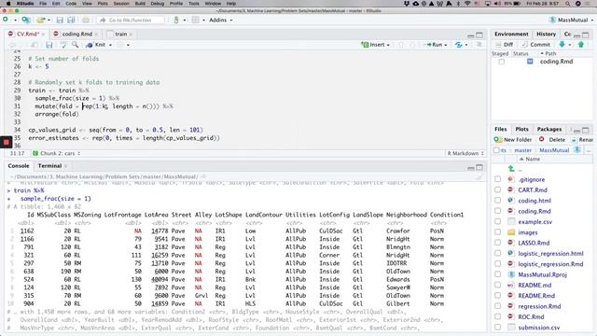
Task: Switch to the Plots tab
Action: 521,129
